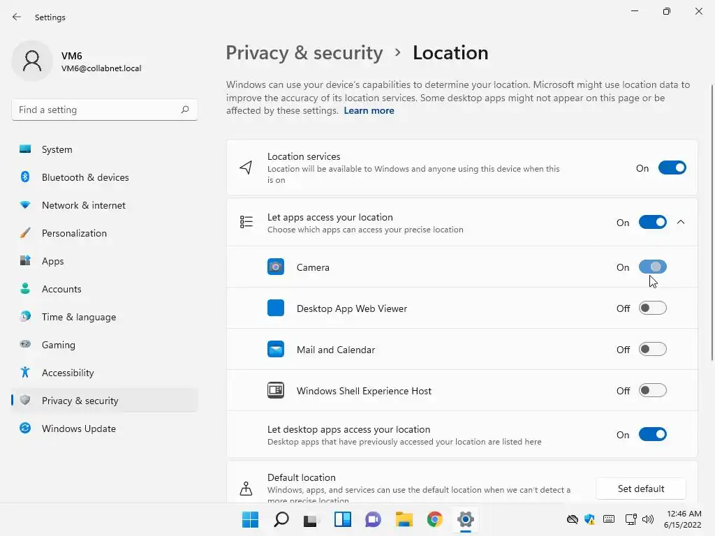Open the Windows Update settings page
The image size is (715, 536).
click(79, 429)
